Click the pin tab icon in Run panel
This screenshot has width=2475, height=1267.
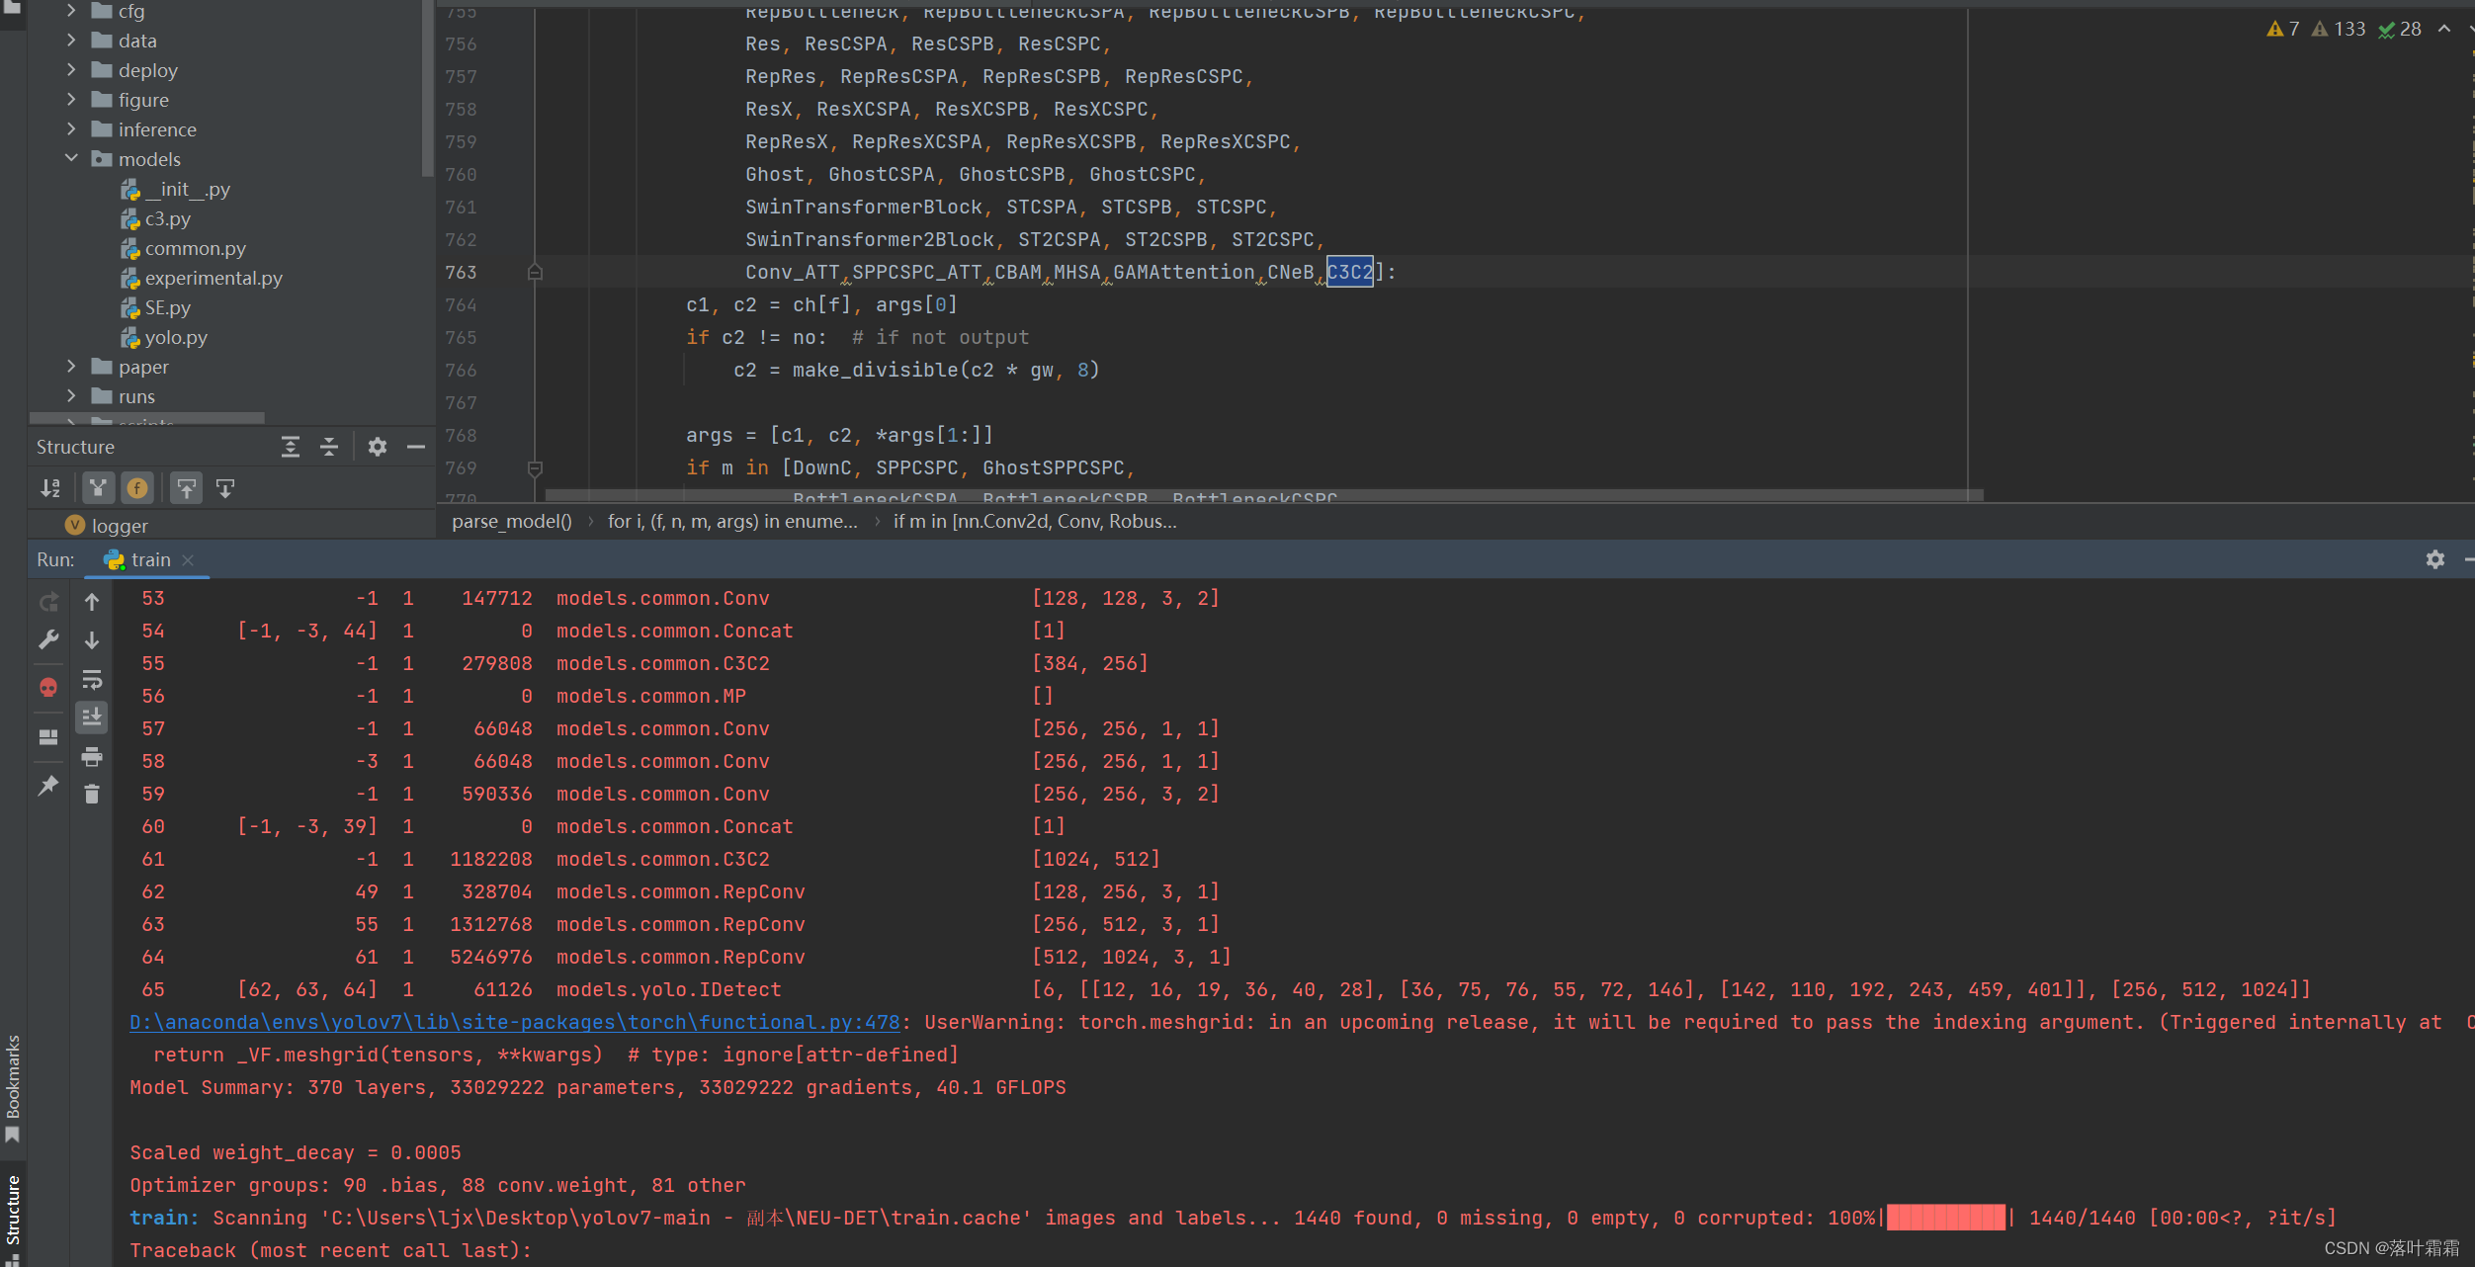[x=48, y=786]
